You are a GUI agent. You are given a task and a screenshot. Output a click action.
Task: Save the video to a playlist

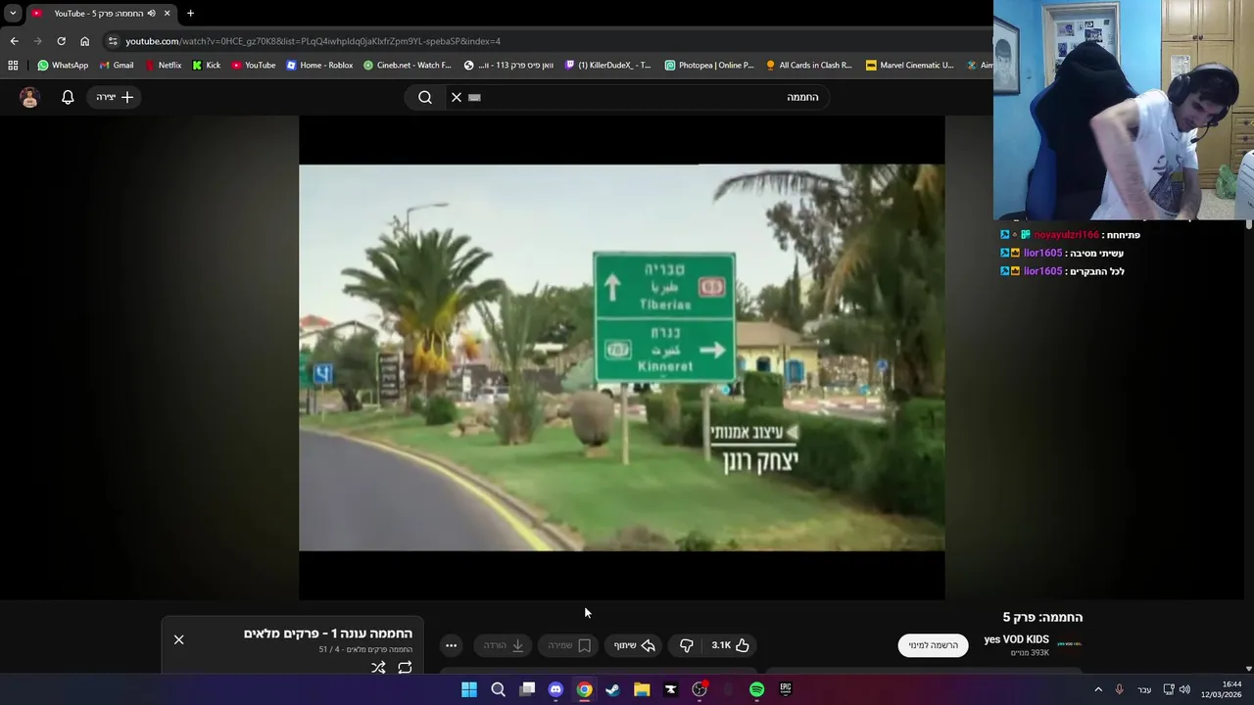569,645
